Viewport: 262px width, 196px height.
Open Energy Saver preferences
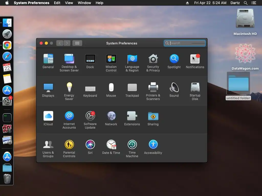(69, 91)
